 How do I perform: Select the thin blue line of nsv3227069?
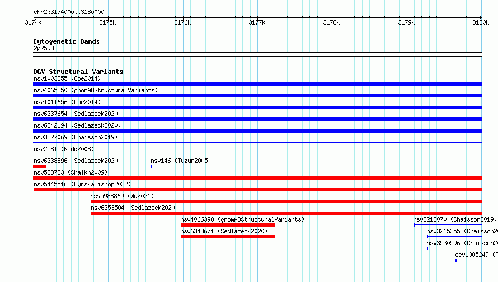point(257,142)
